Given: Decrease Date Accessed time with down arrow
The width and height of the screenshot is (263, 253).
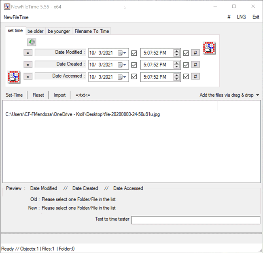Looking at the screenshot, I should coord(176,79).
